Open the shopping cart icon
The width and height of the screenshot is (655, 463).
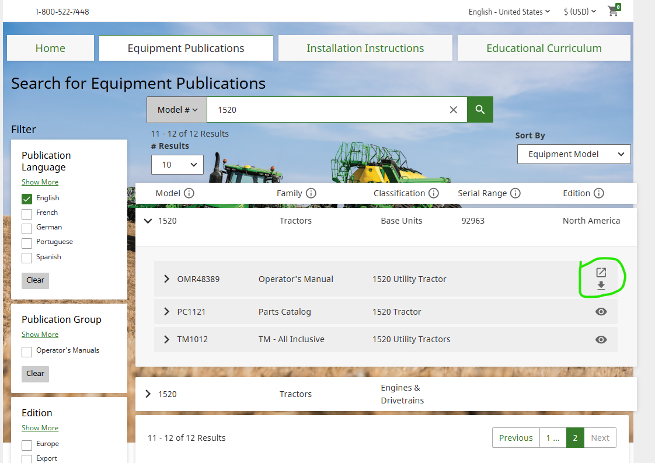click(613, 11)
